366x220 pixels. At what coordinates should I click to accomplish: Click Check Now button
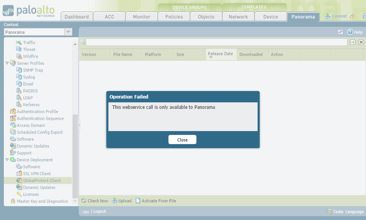click(95, 201)
